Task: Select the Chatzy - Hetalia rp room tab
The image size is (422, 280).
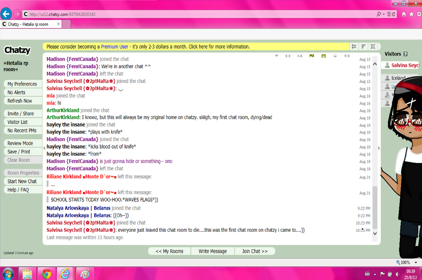Action: [31, 24]
